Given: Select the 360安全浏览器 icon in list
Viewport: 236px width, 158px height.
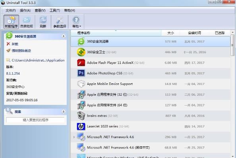Looking at the screenshot, I should pos(81,42).
